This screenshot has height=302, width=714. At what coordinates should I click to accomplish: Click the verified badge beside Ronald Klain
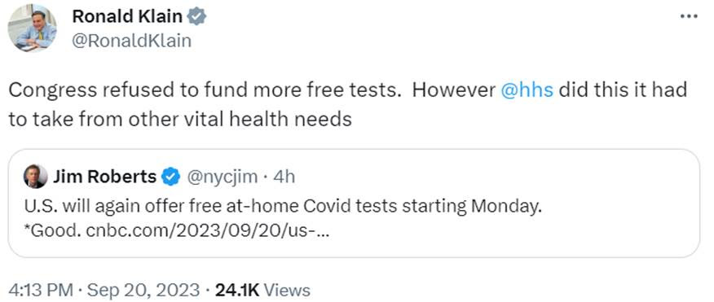pos(196,17)
